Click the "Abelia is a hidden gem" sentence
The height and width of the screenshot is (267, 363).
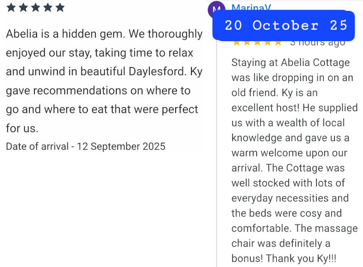click(67, 34)
